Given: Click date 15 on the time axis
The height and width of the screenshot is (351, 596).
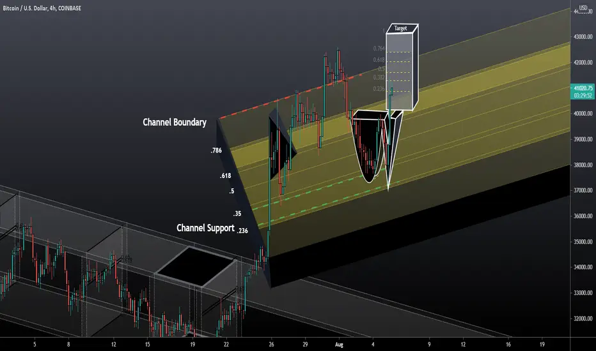Looking at the screenshot, I should point(148,345).
